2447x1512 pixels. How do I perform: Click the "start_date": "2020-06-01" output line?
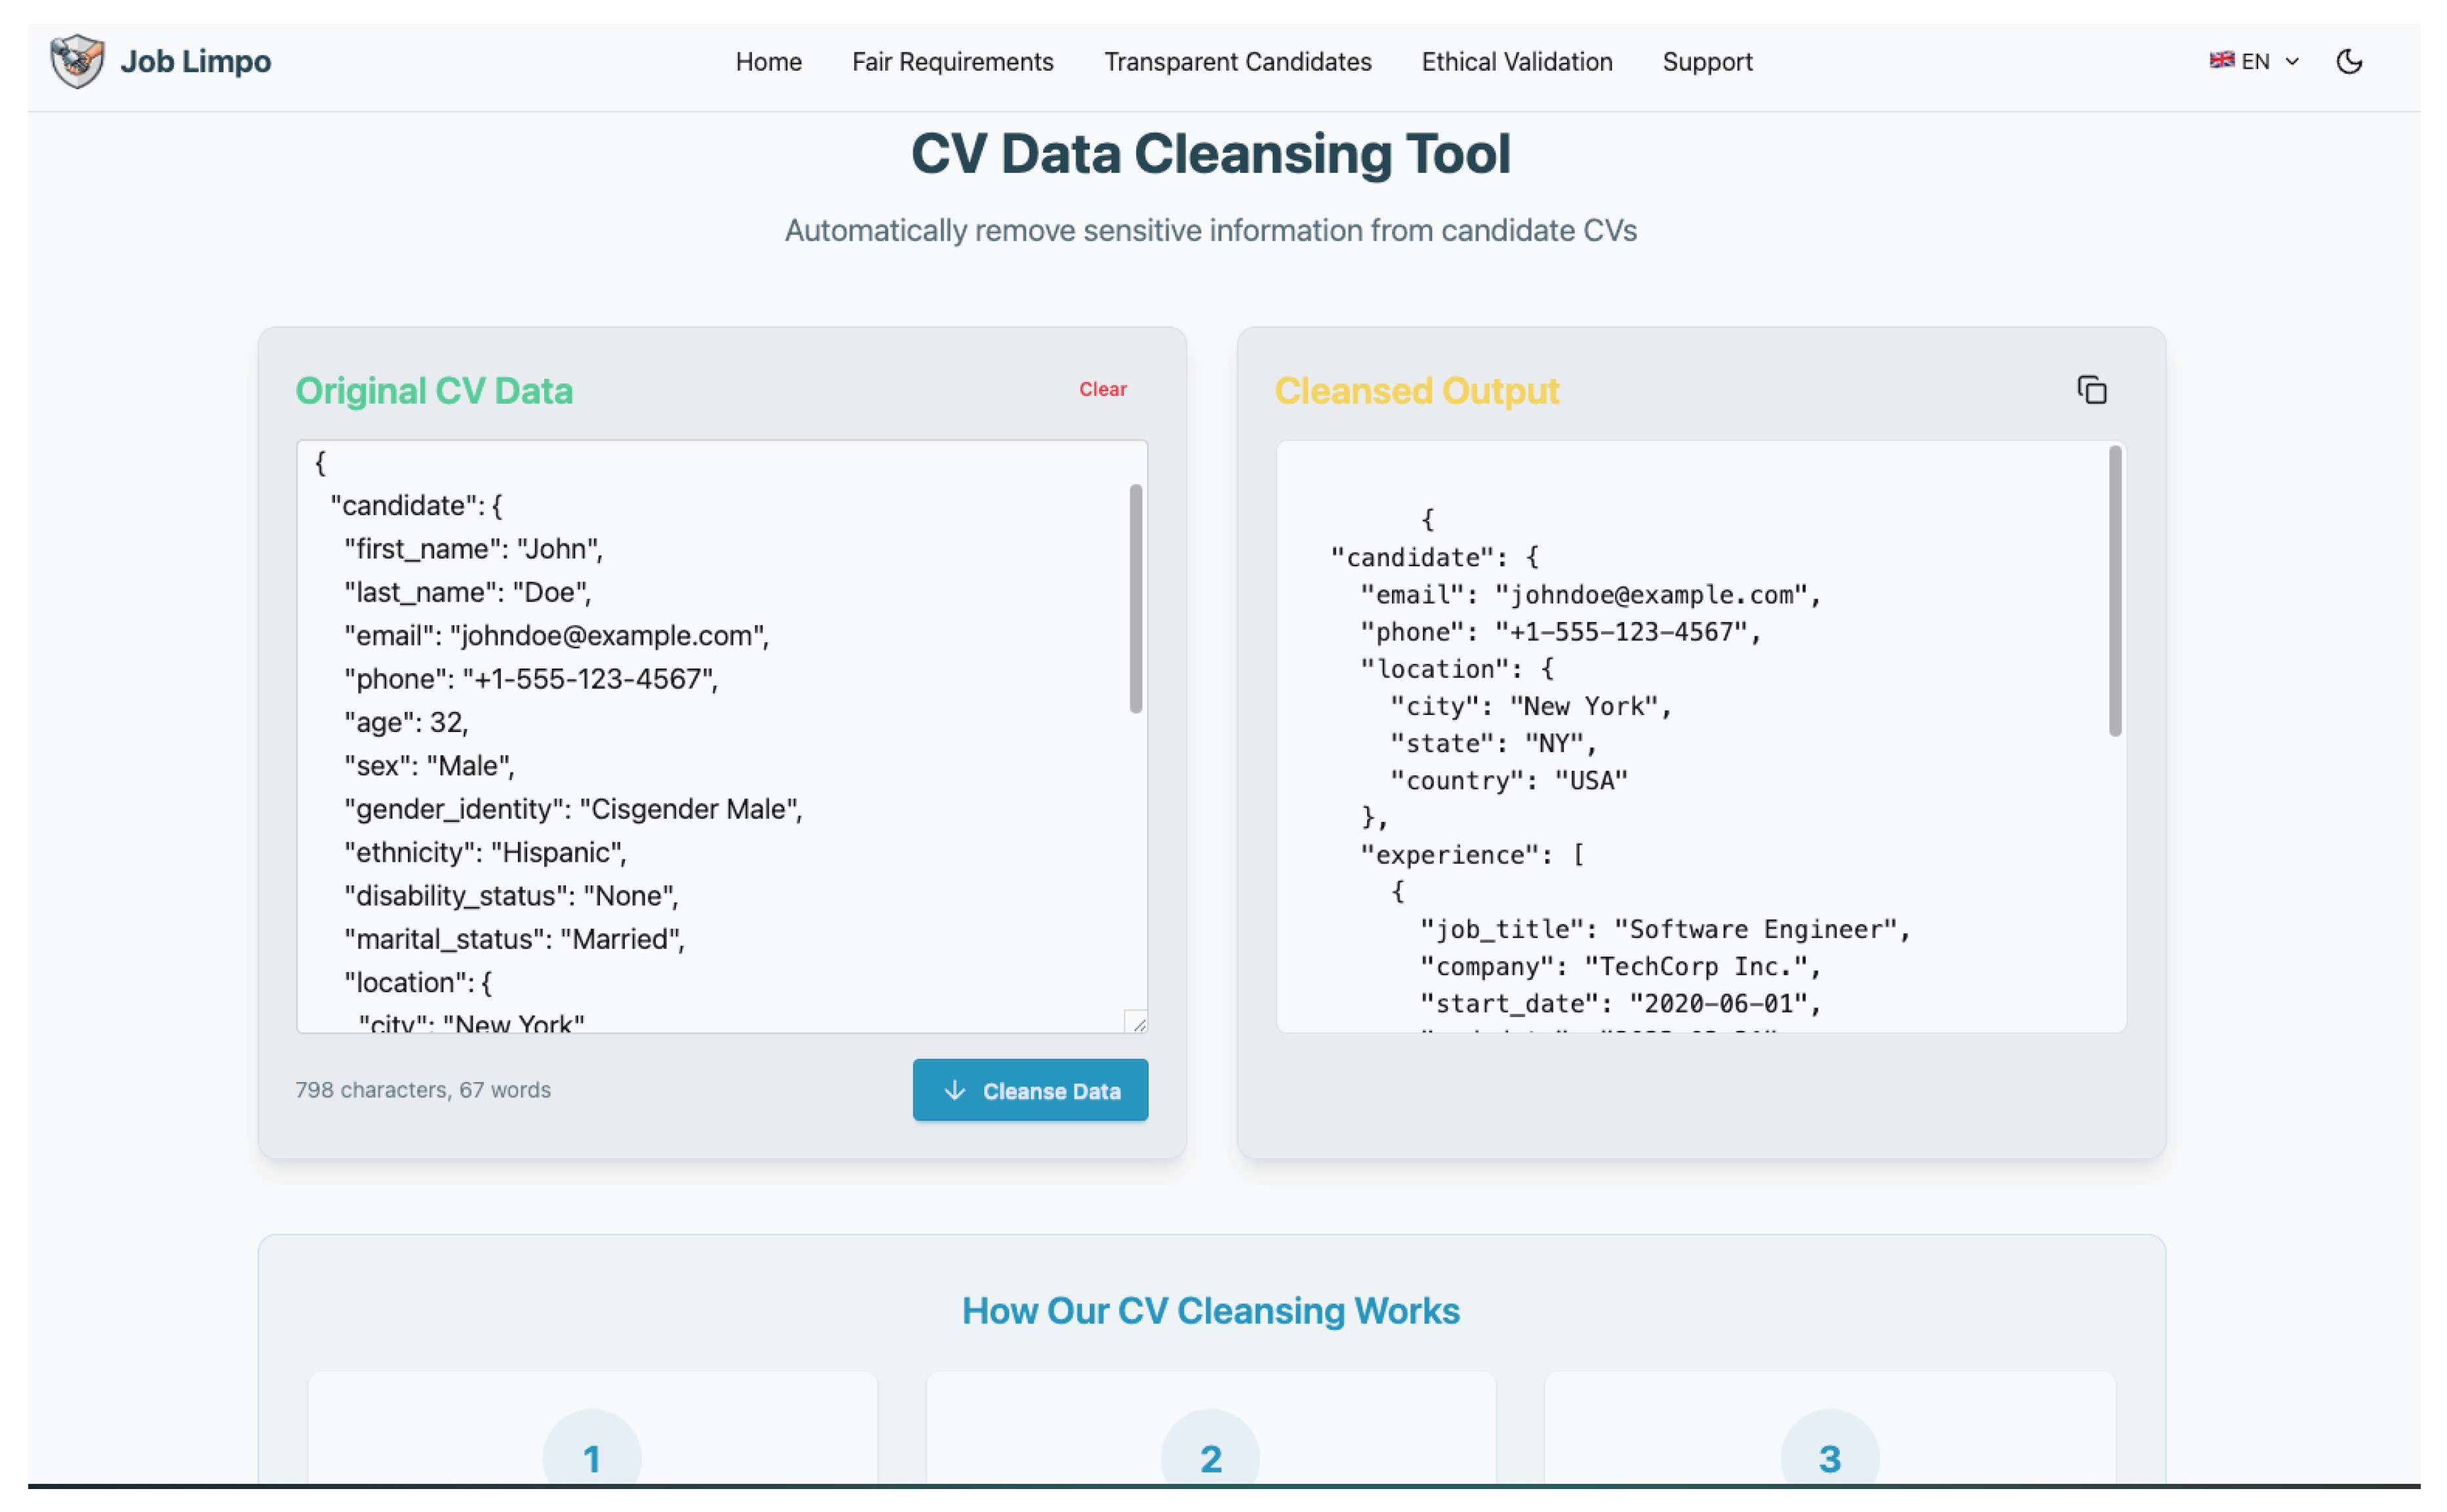(x=1620, y=1003)
